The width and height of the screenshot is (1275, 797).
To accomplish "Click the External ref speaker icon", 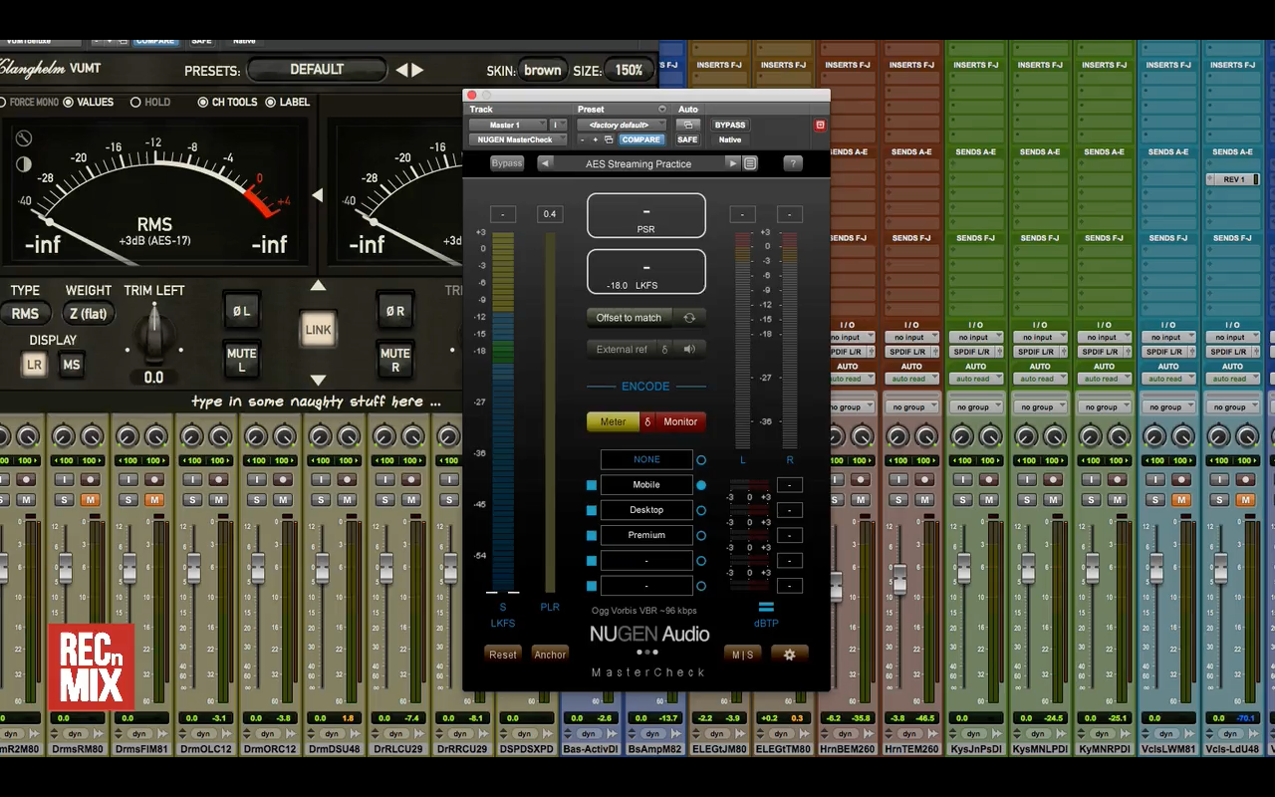I will 689,349.
